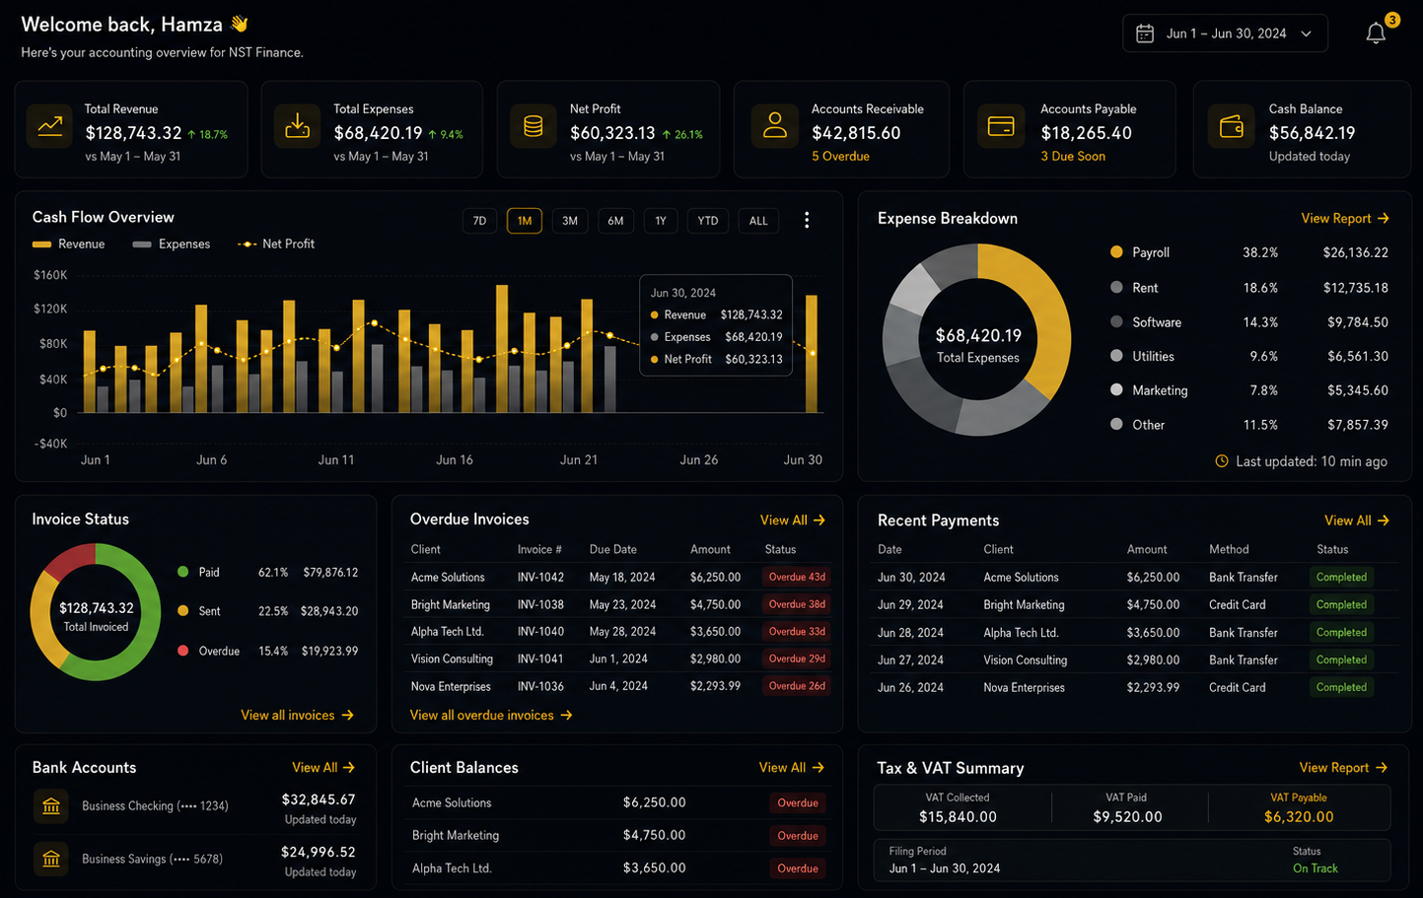Click Overdue 26d badge for Nova Enterprises
Screen dimensions: 1423x898
pyautogui.click(x=796, y=686)
